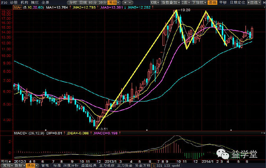This screenshot has height=168, width=266.
Task: Open the 下除权 ex-rights dropdown
Action: 199,2
